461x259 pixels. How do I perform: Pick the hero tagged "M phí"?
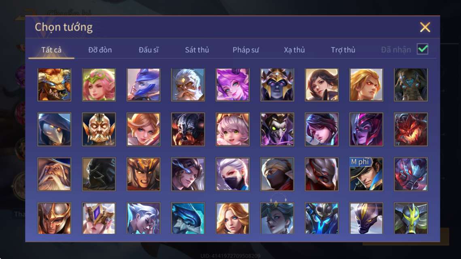click(366, 174)
